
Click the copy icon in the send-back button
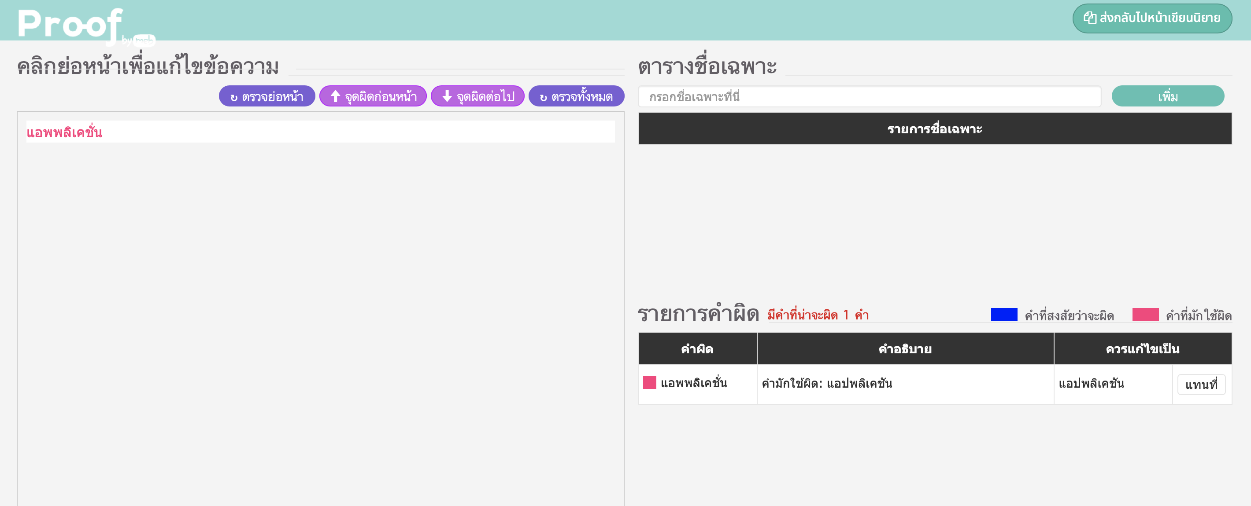click(1090, 18)
